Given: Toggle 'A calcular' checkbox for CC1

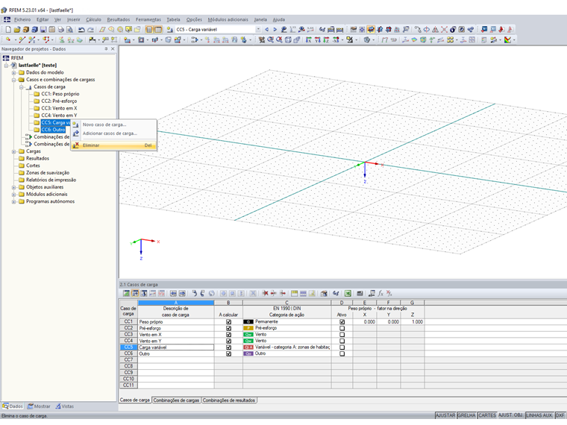Looking at the screenshot, I should [228, 321].
